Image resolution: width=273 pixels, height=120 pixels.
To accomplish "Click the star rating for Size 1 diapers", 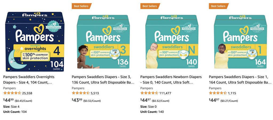I will [x=218, y=93].
